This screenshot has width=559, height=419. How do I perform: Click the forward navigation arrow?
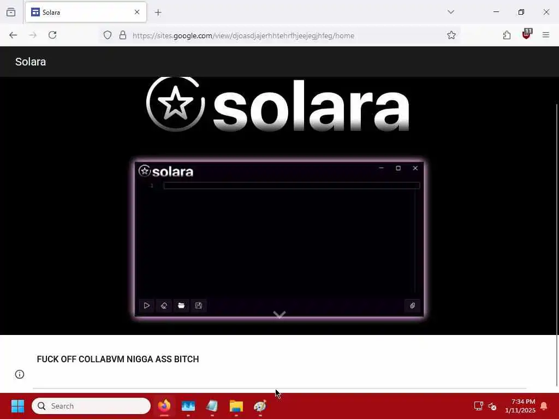pos(33,35)
